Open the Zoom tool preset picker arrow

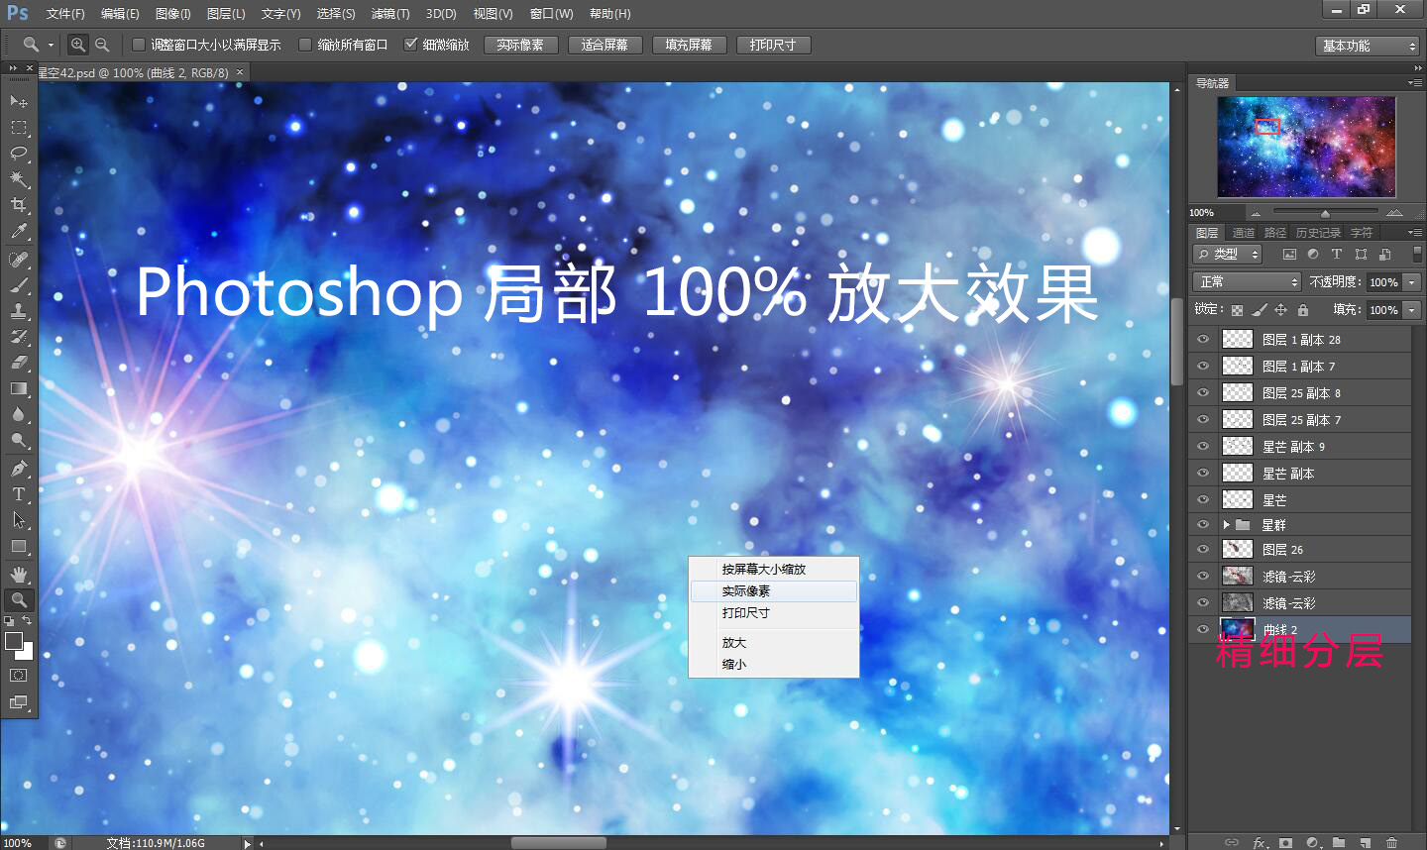click(51, 46)
